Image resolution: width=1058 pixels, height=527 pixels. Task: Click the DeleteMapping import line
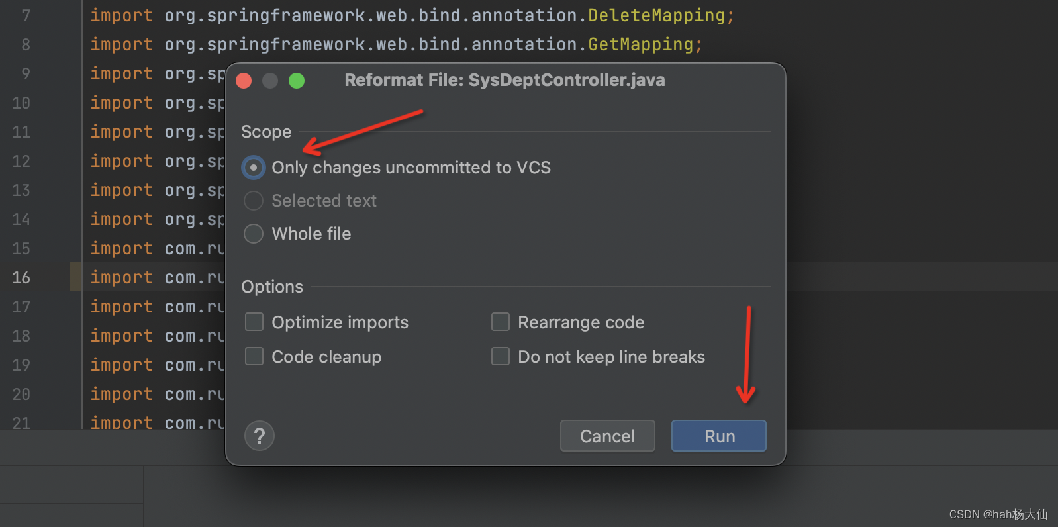coord(412,15)
